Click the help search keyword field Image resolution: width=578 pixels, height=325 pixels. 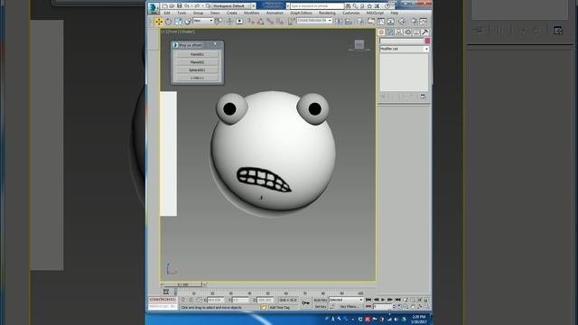point(317,6)
